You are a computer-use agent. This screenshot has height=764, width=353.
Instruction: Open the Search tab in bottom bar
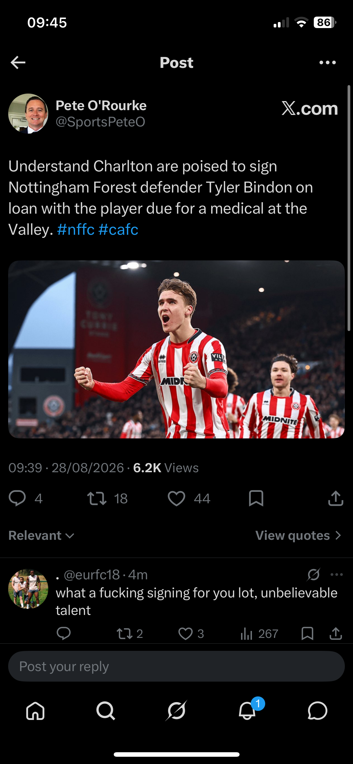click(x=106, y=711)
